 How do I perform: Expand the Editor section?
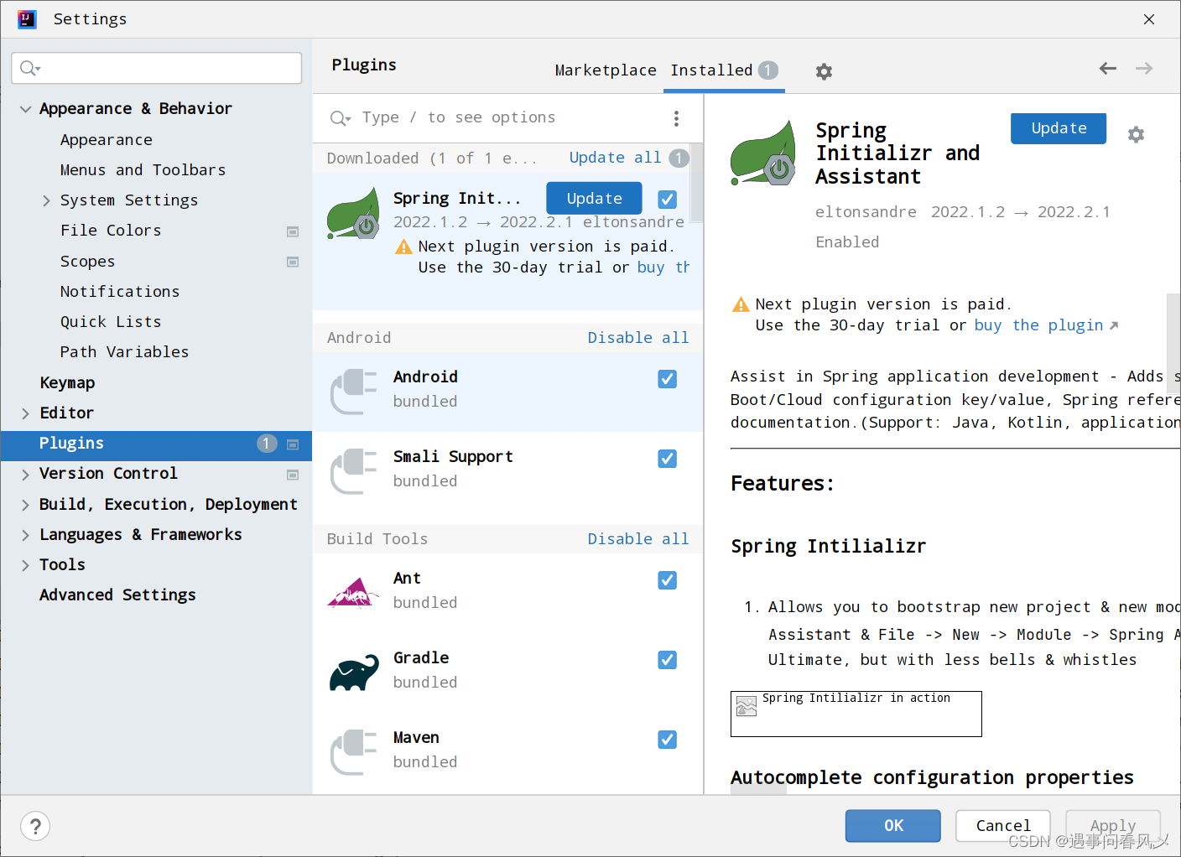(25, 413)
